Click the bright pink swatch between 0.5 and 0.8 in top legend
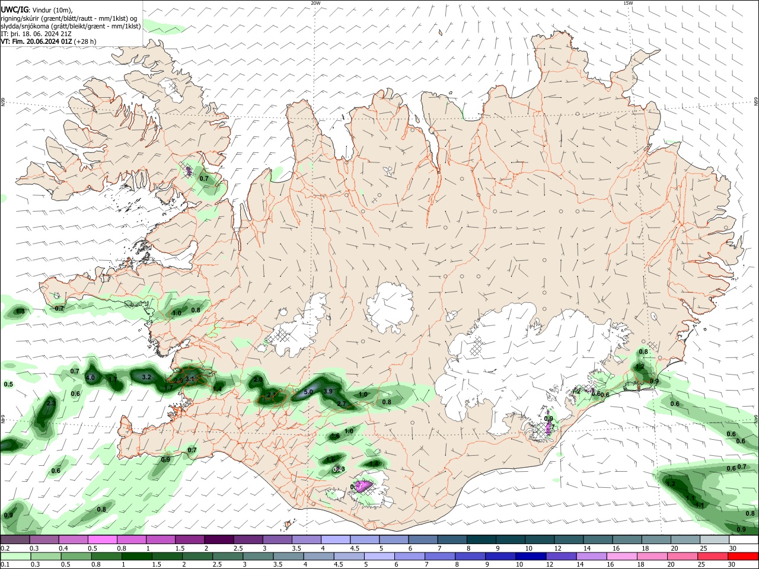Image resolution: width=759 pixels, height=569 pixels. point(102,540)
